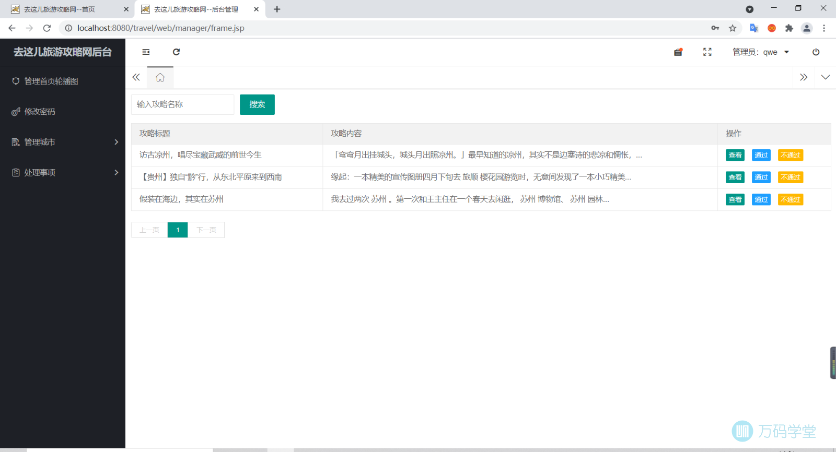The width and height of the screenshot is (836, 452).
Task: Click the refresh icon in the admin header
Action: 176,52
